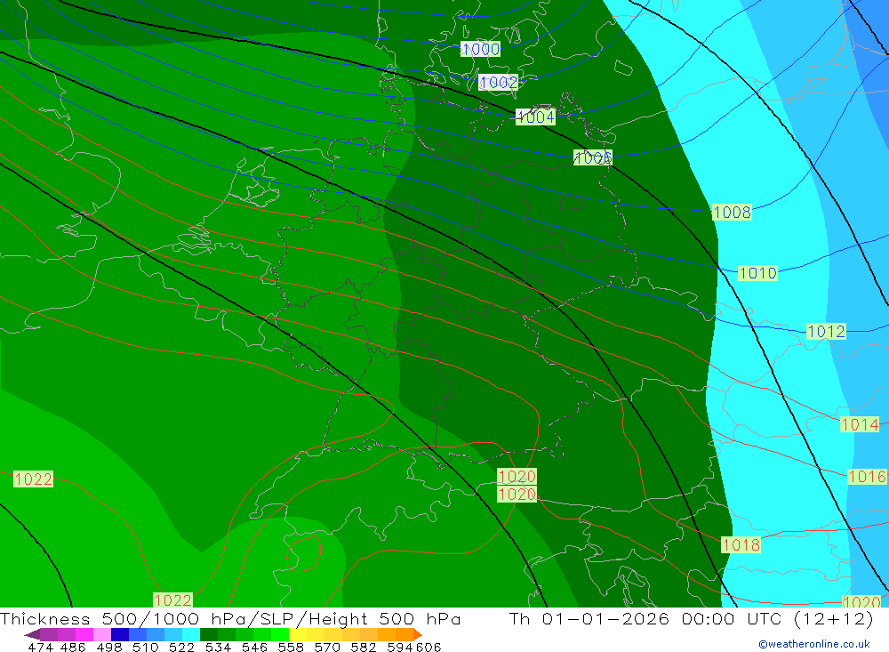Click the lower of the stacked 1020 labels
Image resolution: width=889 pixels, height=652 pixels.
[517, 495]
